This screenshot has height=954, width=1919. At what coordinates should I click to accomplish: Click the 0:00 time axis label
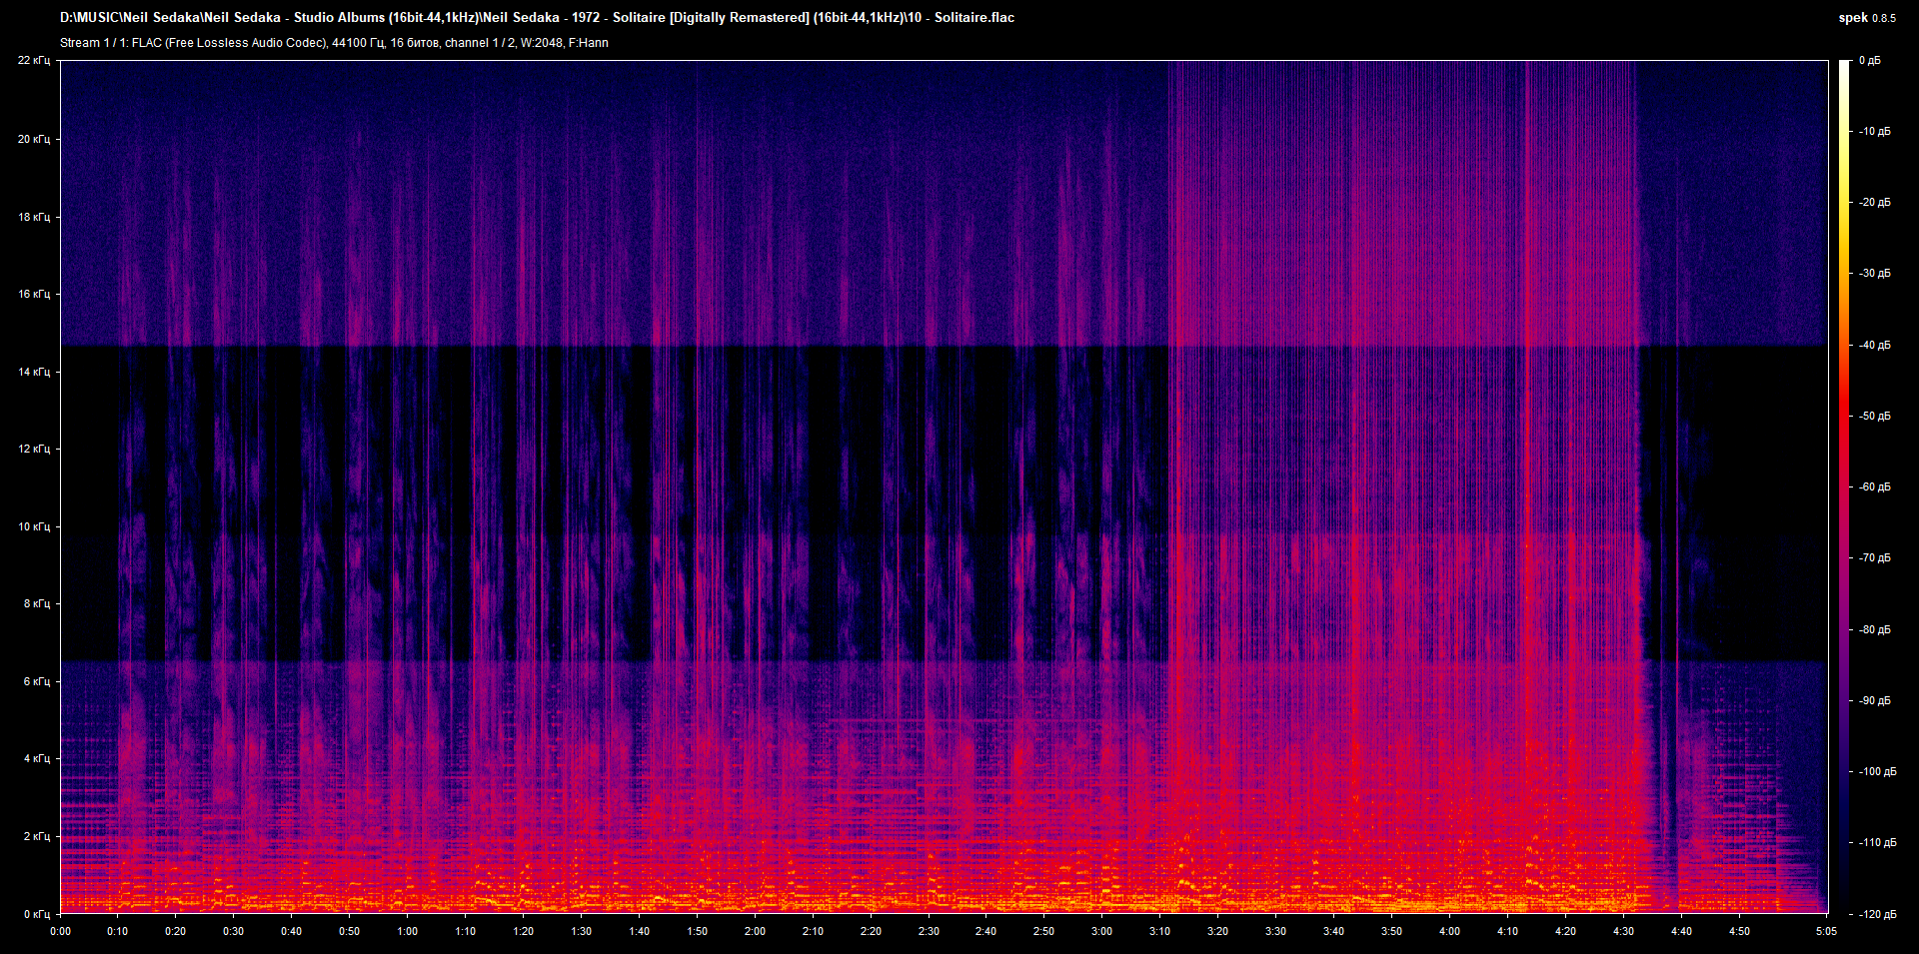(61, 931)
